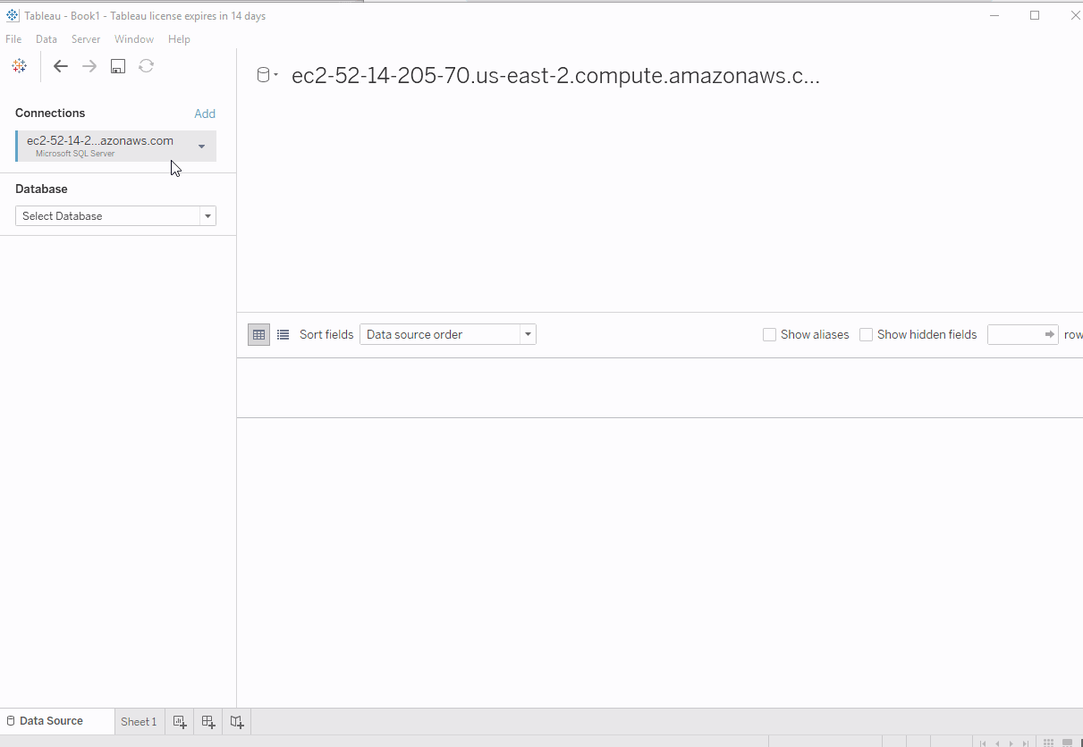Click the data source title ec2-52-14-205-70.us-east-2
Viewport: 1083px width, 747px height.
[555, 76]
